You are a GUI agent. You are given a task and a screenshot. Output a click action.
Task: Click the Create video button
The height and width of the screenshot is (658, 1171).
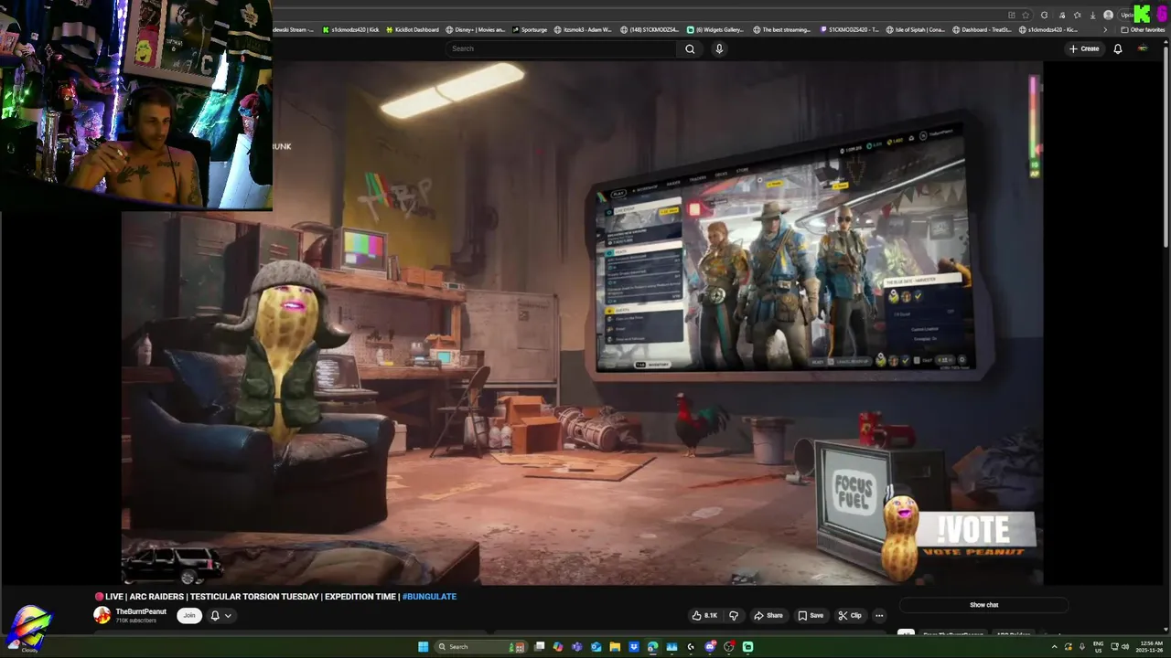1084,48
